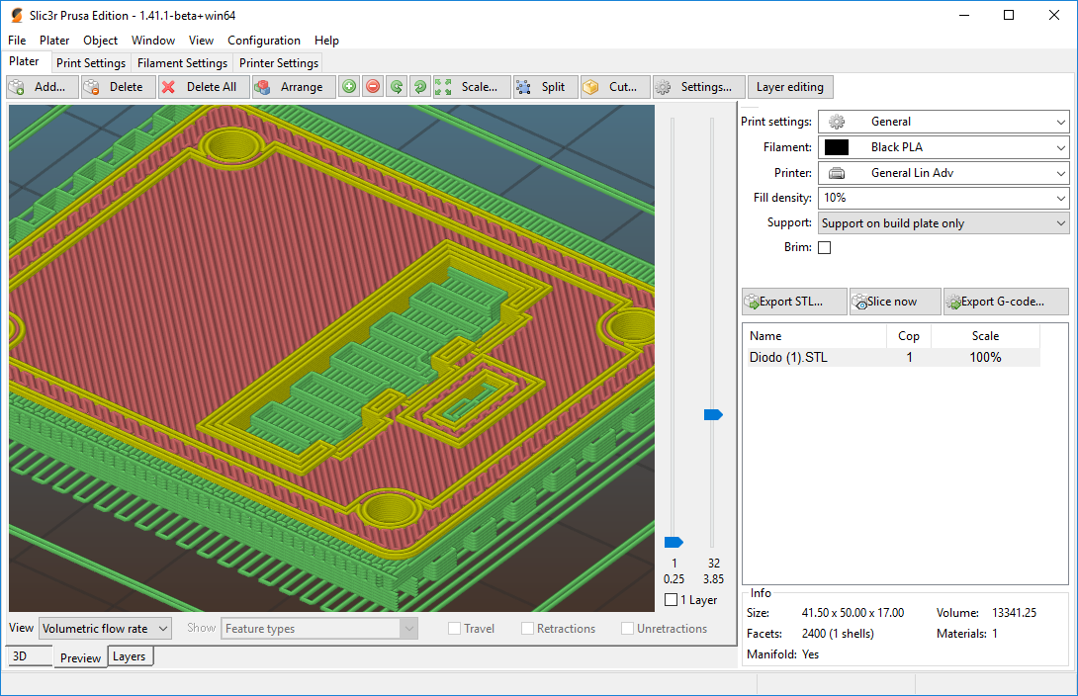Toggle the 1 Layer checkbox
Image resolution: width=1078 pixels, height=696 pixels.
tap(671, 600)
